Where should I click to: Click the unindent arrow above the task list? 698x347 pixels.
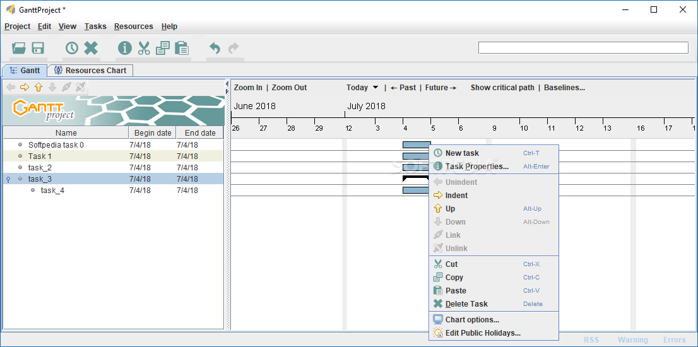[x=11, y=87]
